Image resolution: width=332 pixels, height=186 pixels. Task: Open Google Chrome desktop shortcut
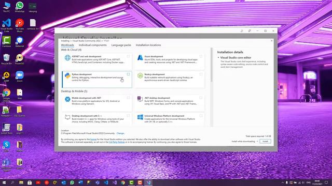pyautogui.click(x=7, y=95)
